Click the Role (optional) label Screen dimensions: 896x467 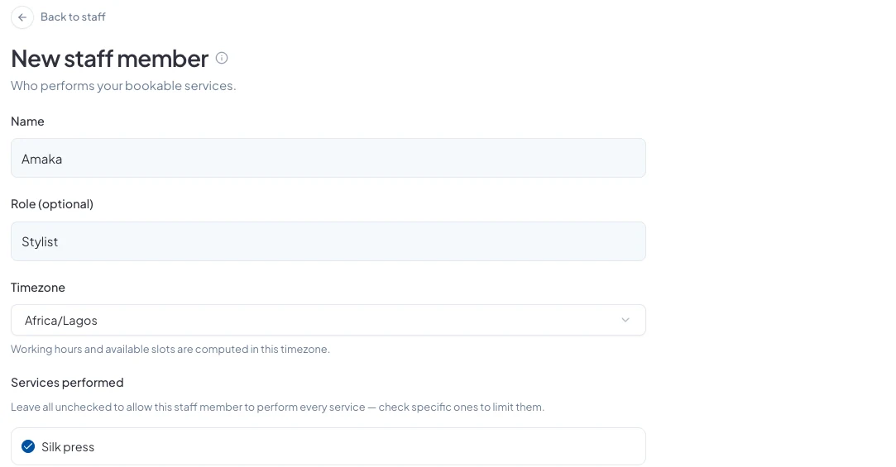[x=52, y=204]
